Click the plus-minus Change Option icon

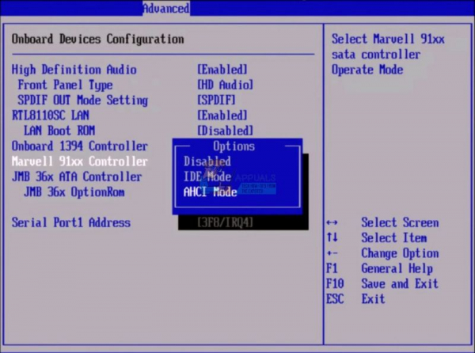click(332, 253)
